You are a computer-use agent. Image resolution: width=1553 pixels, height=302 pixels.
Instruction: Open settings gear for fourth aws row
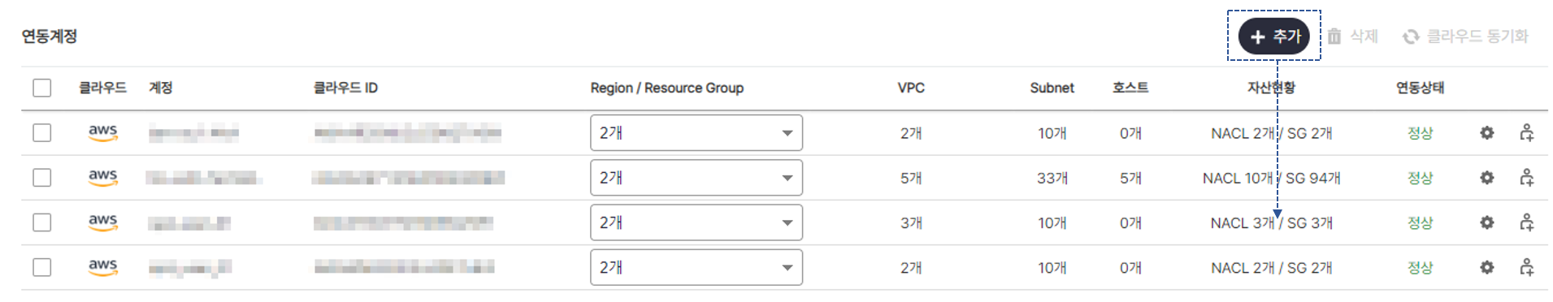[1486, 266]
